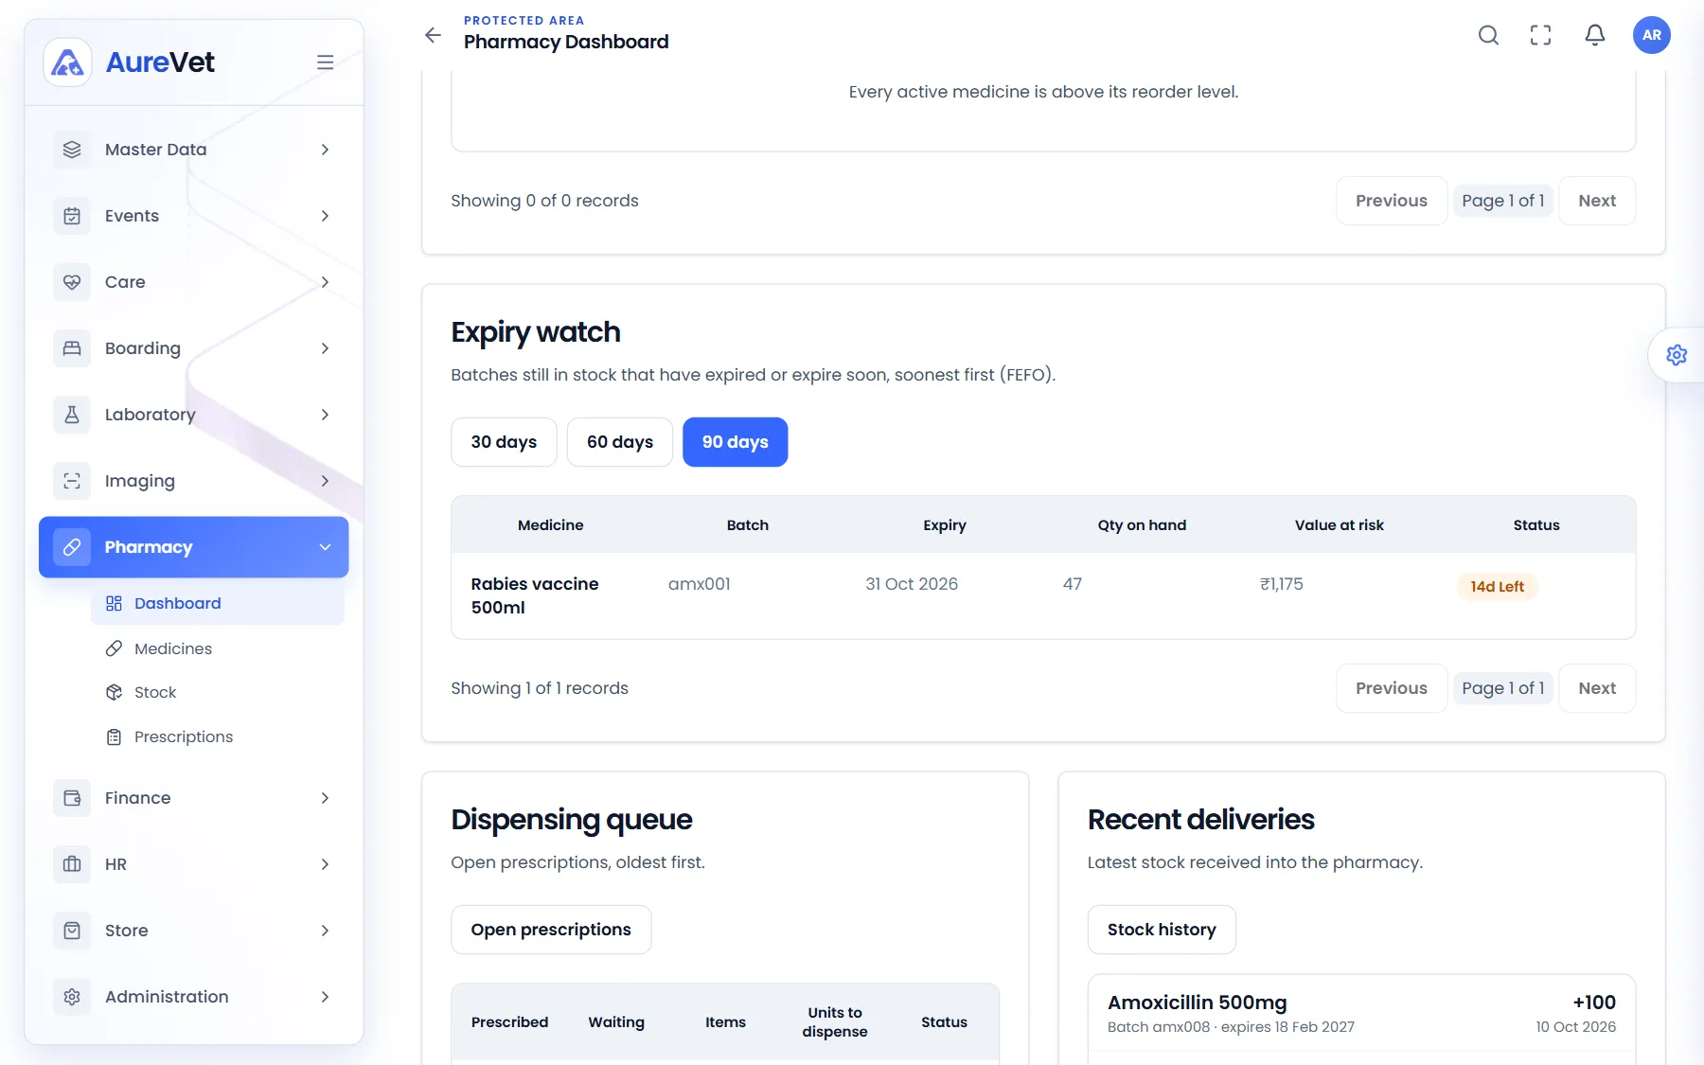This screenshot has width=1704, height=1065.
Task: Sort by the Expiry column header
Action: [x=945, y=524]
